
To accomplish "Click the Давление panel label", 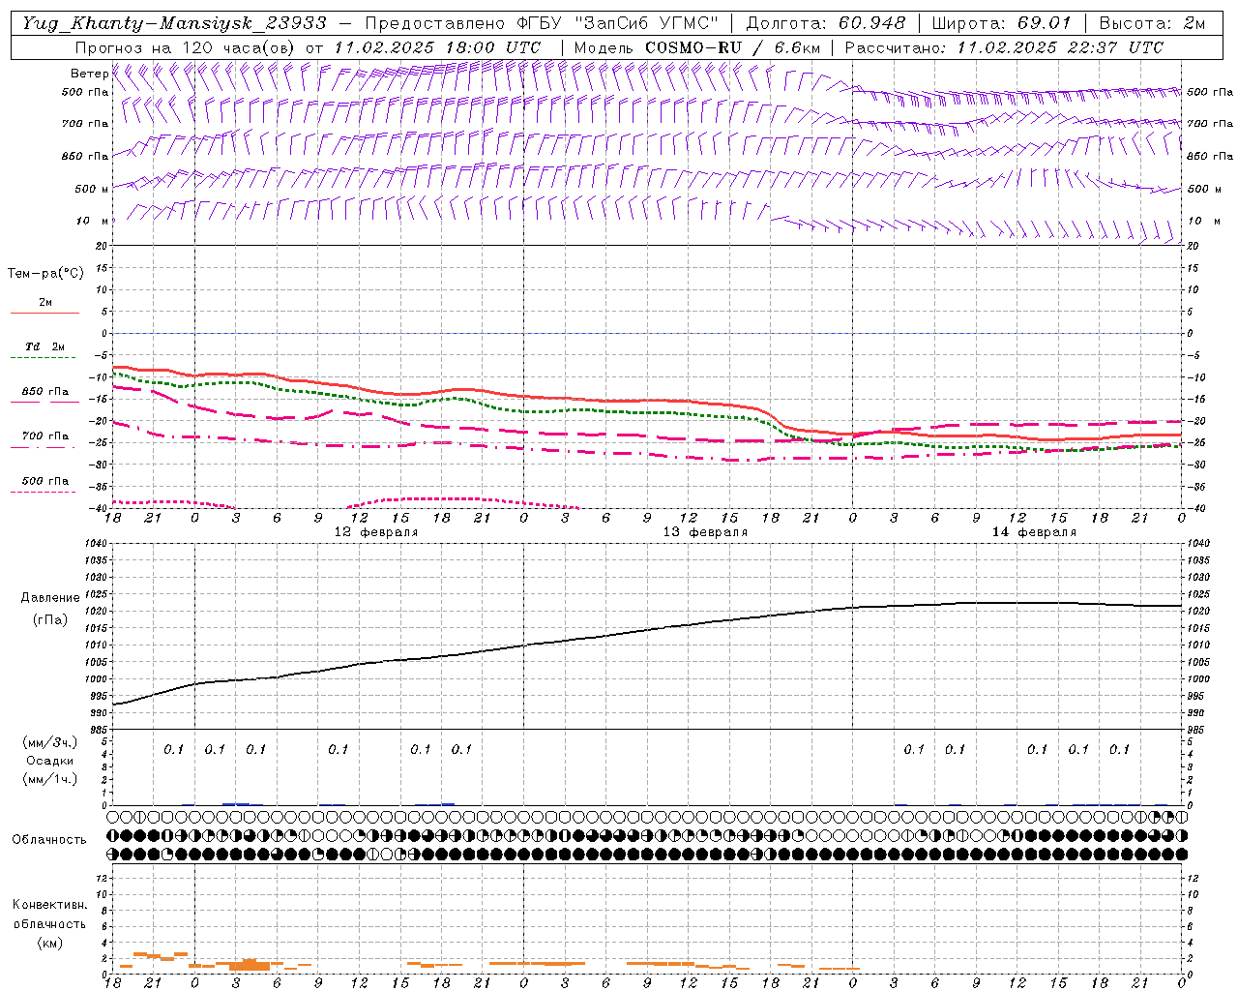I will click(48, 598).
